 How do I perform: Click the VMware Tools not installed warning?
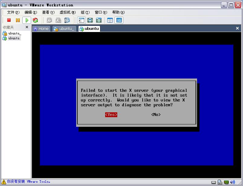28,181
